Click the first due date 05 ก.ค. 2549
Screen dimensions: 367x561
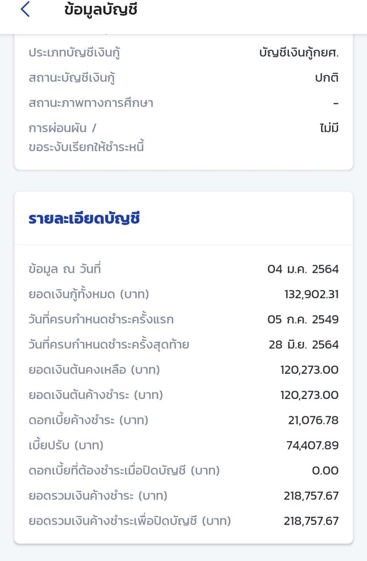pyautogui.click(x=303, y=320)
